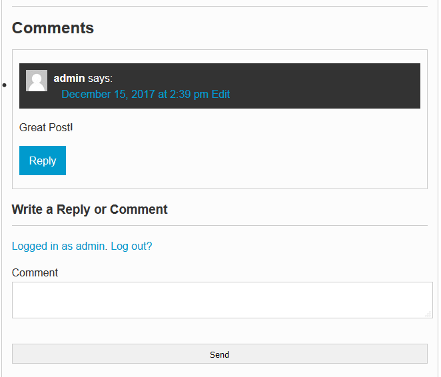Click the bullet marker beside the comment
Image resolution: width=441 pixels, height=377 pixels.
tap(4, 85)
